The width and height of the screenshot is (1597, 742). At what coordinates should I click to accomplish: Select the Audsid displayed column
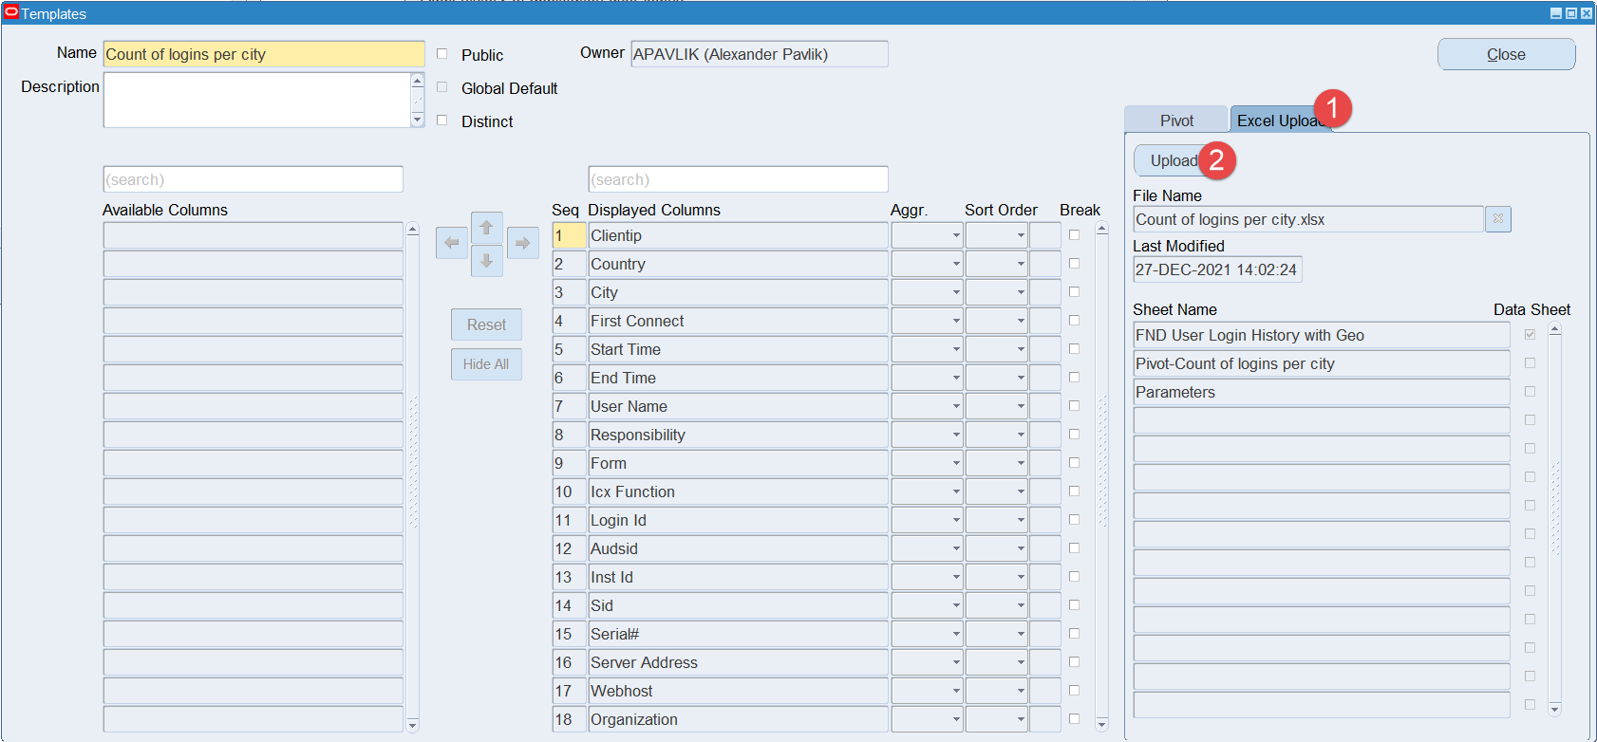[738, 548]
